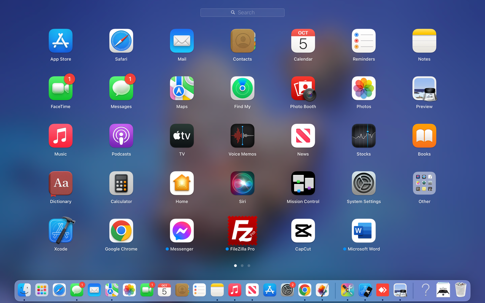
Task: Open Safari from the Dock
Action: tap(59, 290)
